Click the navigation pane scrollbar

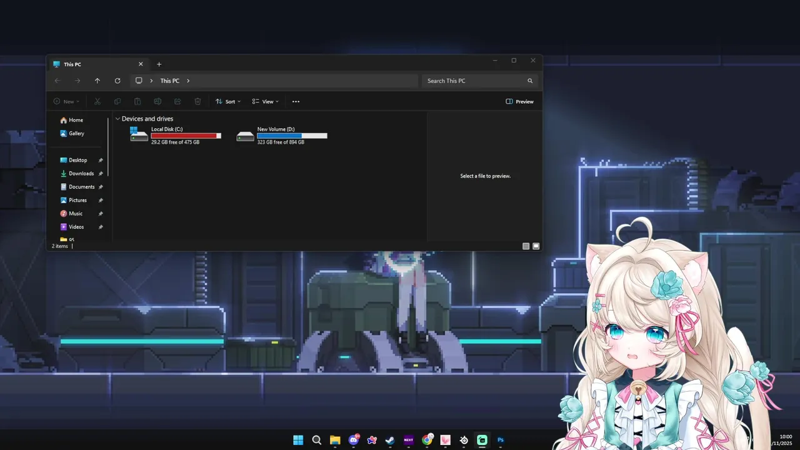click(108, 147)
